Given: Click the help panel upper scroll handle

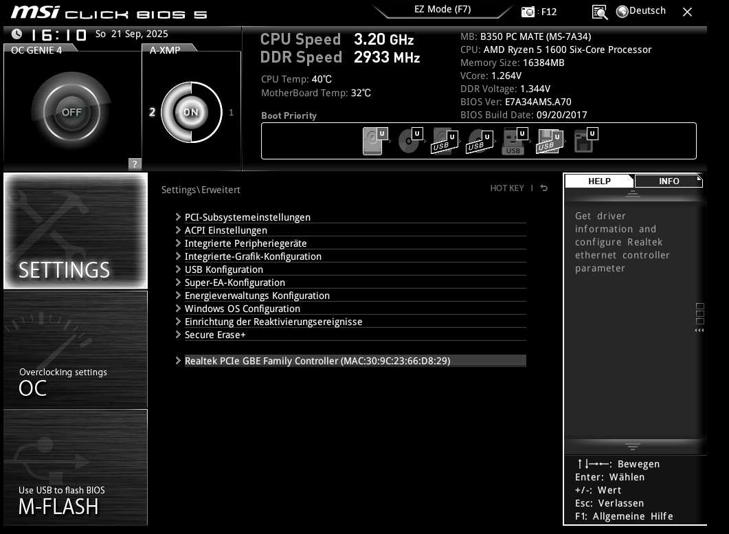Looking at the screenshot, I should pyautogui.click(x=632, y=194).
